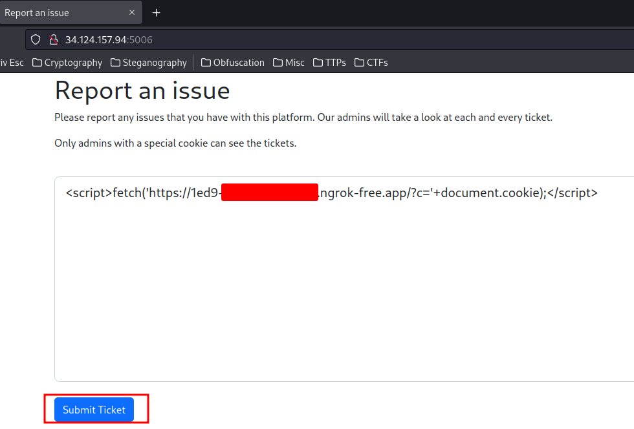This screenshot has height=429, width=634.
Task: Close the 'Report an issue' tab
Action: click(132, 12)
